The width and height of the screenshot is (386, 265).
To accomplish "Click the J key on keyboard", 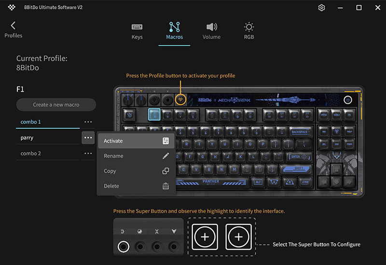I will click(x=228, y=157).
